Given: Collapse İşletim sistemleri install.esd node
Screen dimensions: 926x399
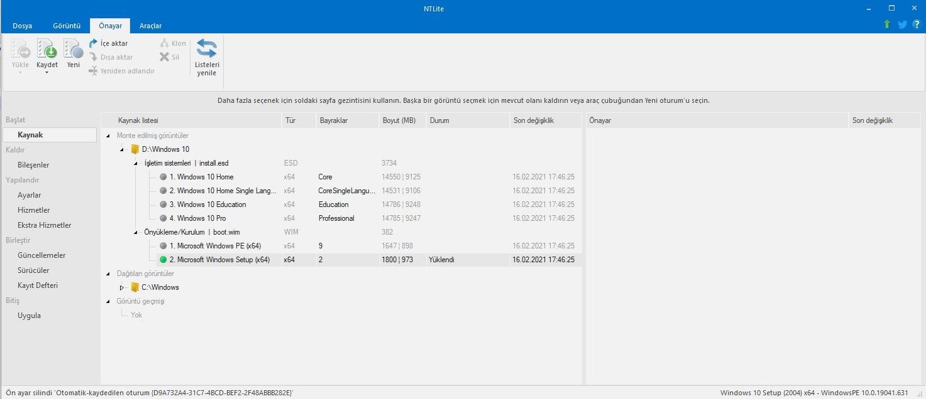Looking at the screenshot, I should coord(137,163).
